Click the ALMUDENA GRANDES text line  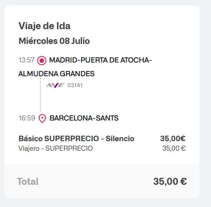56,74
